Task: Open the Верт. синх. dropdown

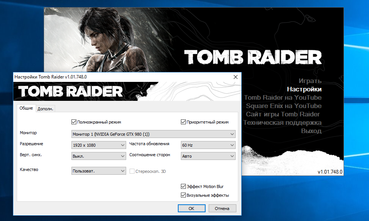Action: pos(98,156)
